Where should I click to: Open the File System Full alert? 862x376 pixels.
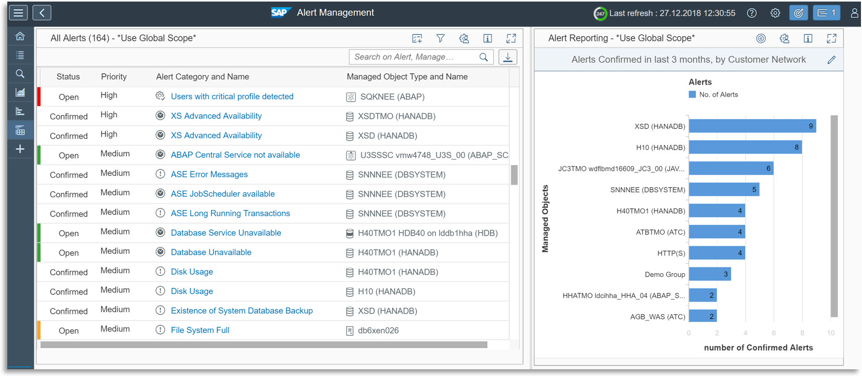tap(200, 330)
